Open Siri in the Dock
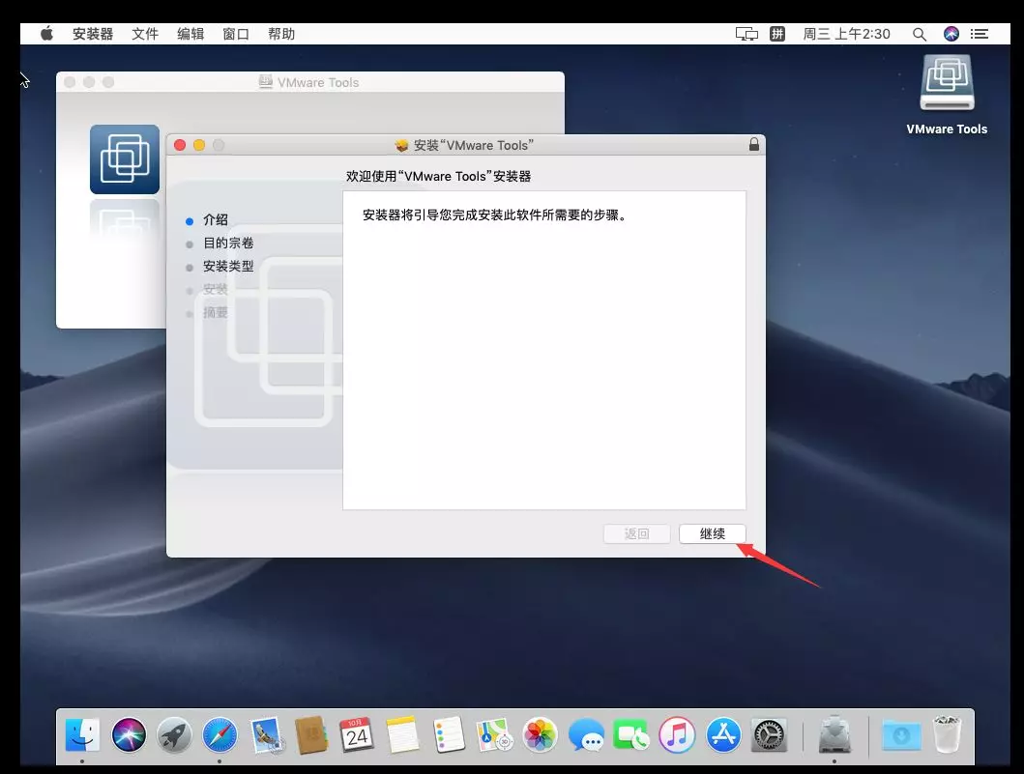The width and height of the screenshot is (1024, 774). point(129,734)
